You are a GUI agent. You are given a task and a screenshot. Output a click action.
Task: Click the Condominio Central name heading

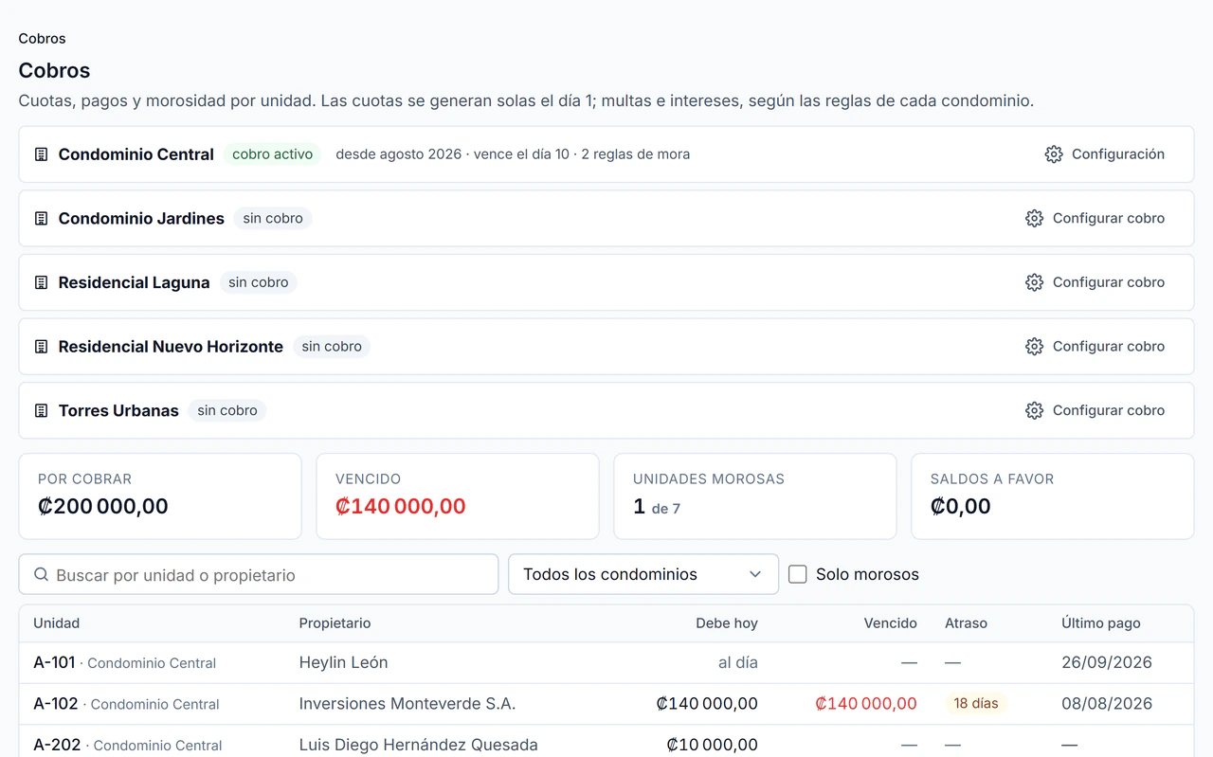click(136, 154)
